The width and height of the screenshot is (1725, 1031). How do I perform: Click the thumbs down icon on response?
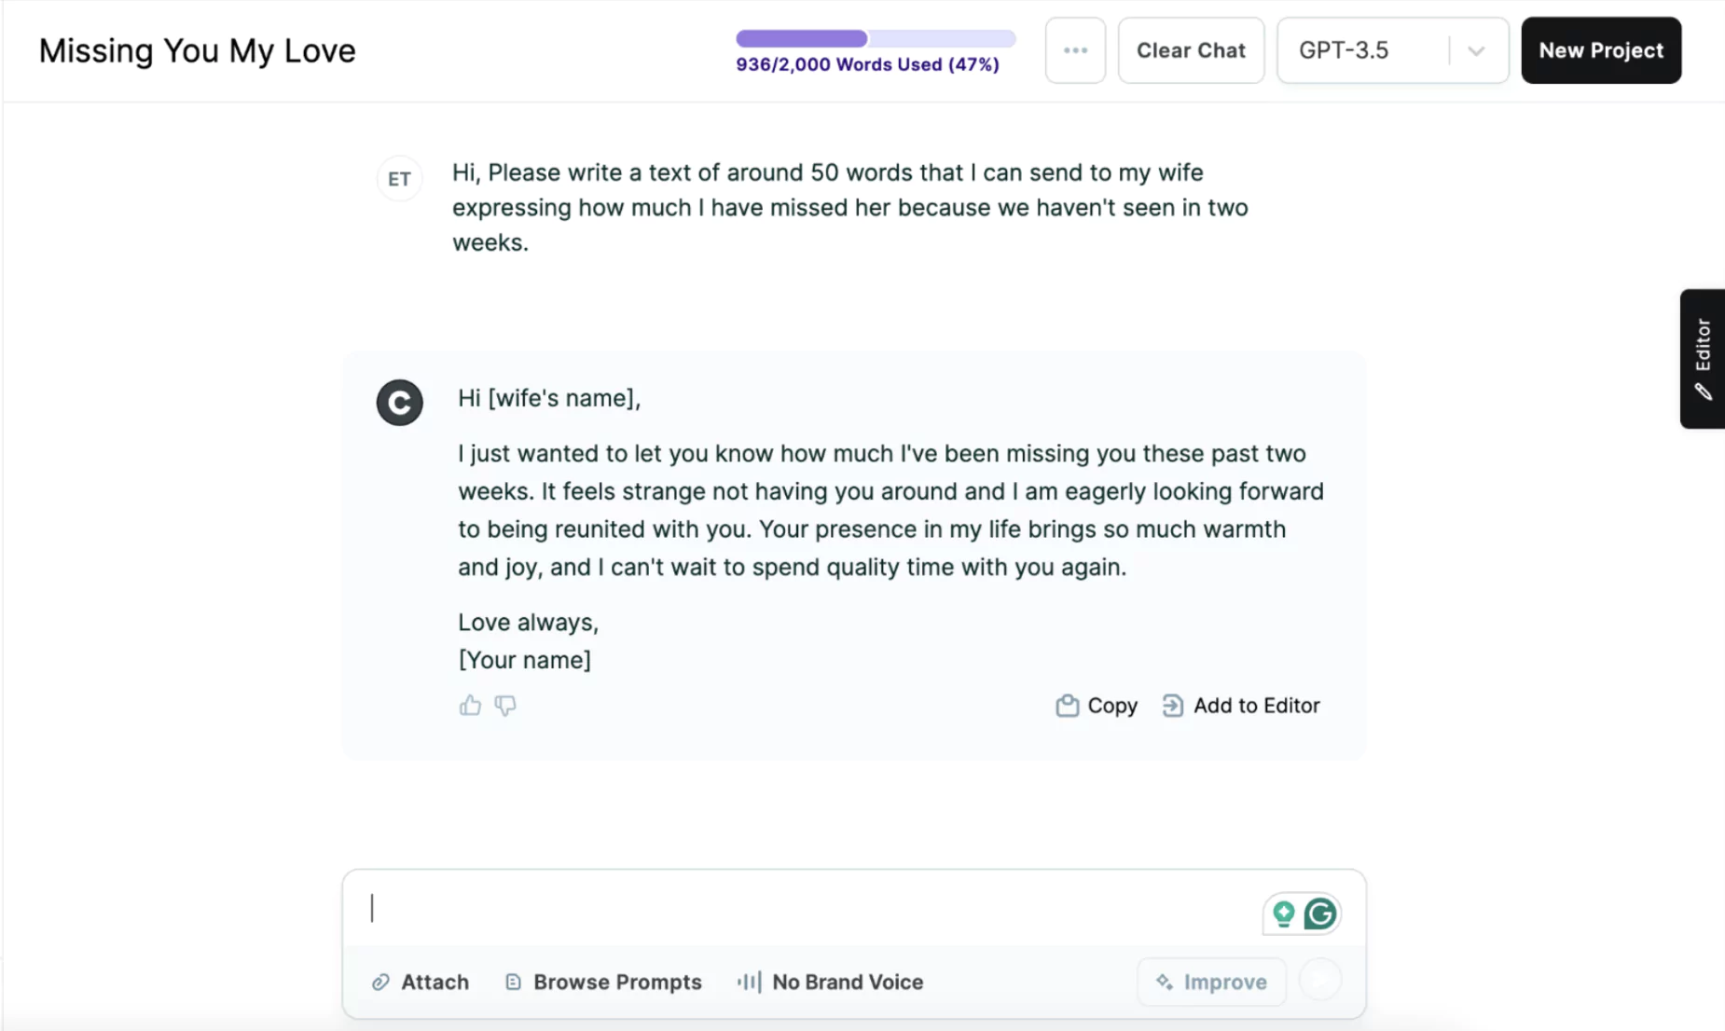[x=505, y=705]
